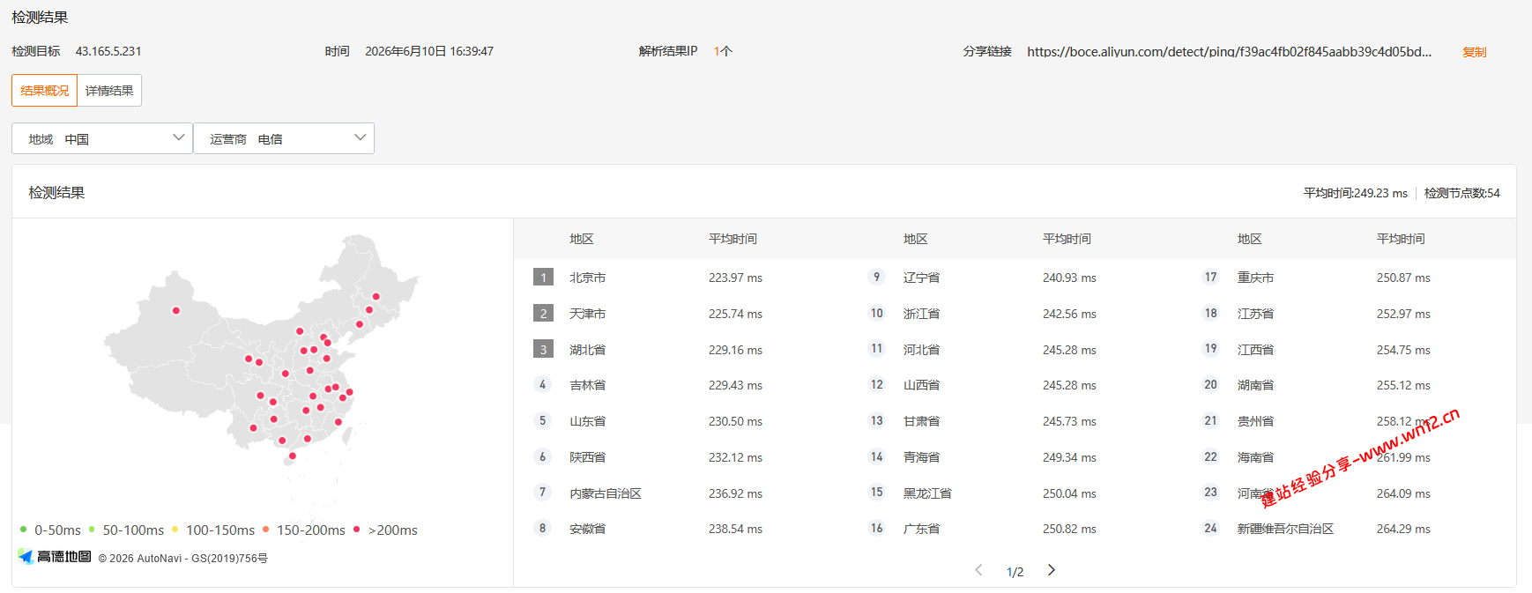The image size is (1532, 593).
Task: Click the 重庆市 region cell
Action: [1255, 278]
